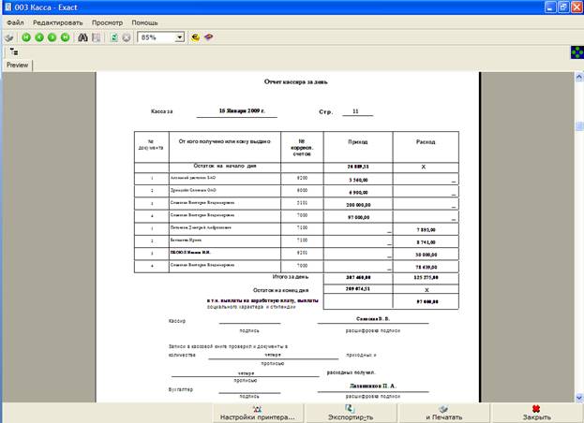This screenshot has width=584, height=423.
Task: Click the Экспортир-ть button
Action: (x=351, y=414)
